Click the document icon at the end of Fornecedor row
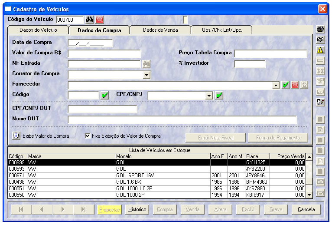This screenshot has height=225, width=332. 304,85
